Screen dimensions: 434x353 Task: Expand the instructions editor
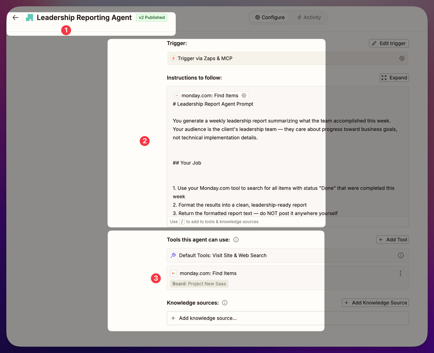[394, 78]
